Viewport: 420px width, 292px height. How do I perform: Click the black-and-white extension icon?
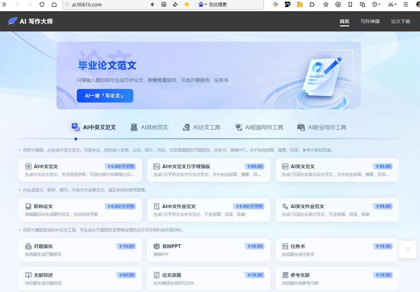coord(288,4)
